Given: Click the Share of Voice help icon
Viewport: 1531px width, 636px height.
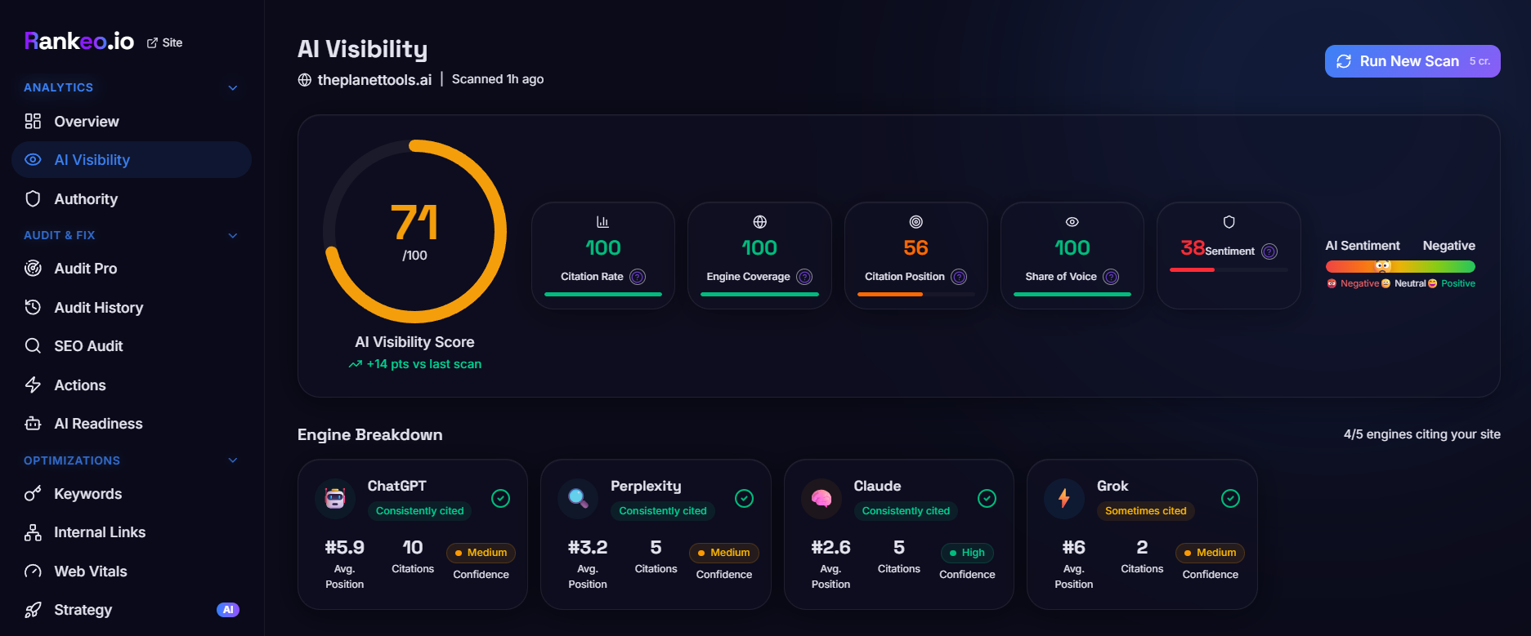Looking at the screenshot, I should [1111, 277].
